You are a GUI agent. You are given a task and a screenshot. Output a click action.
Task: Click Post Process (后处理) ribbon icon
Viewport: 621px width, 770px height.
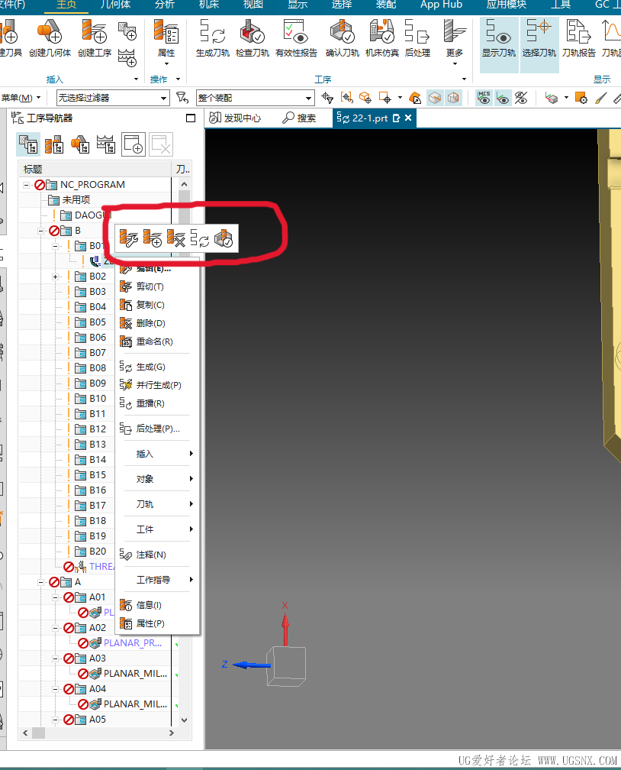pyautogui.click(x=417, y=38)
